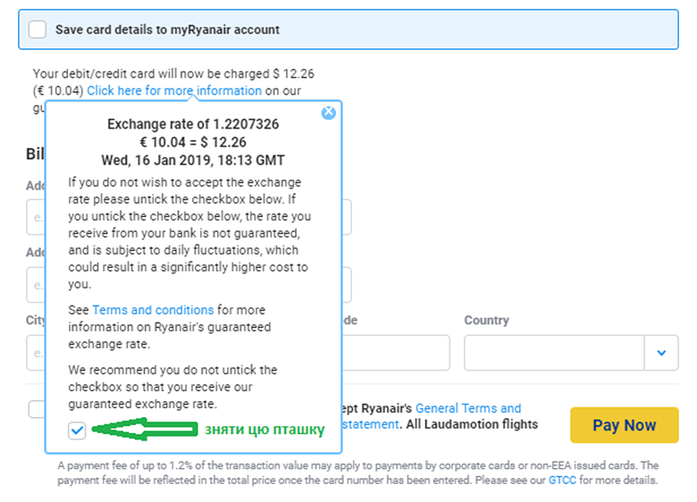Click the green Ukrainian annotation text
Image resolution: width=697 pixels, height=502 pixels.
[265, 430]
